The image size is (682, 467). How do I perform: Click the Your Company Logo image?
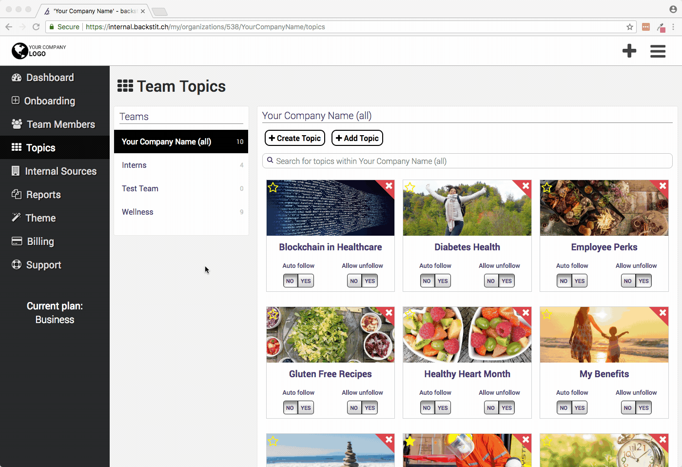[39, 51]
